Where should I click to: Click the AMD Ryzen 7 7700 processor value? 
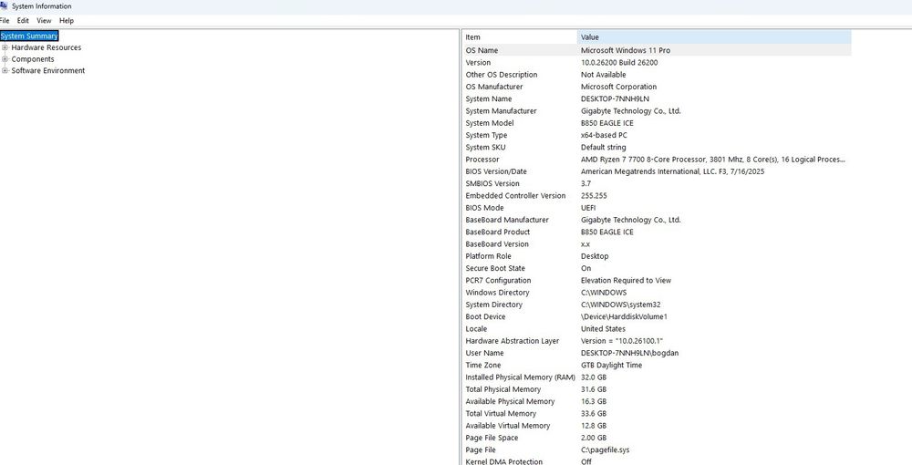coord(713,160)
